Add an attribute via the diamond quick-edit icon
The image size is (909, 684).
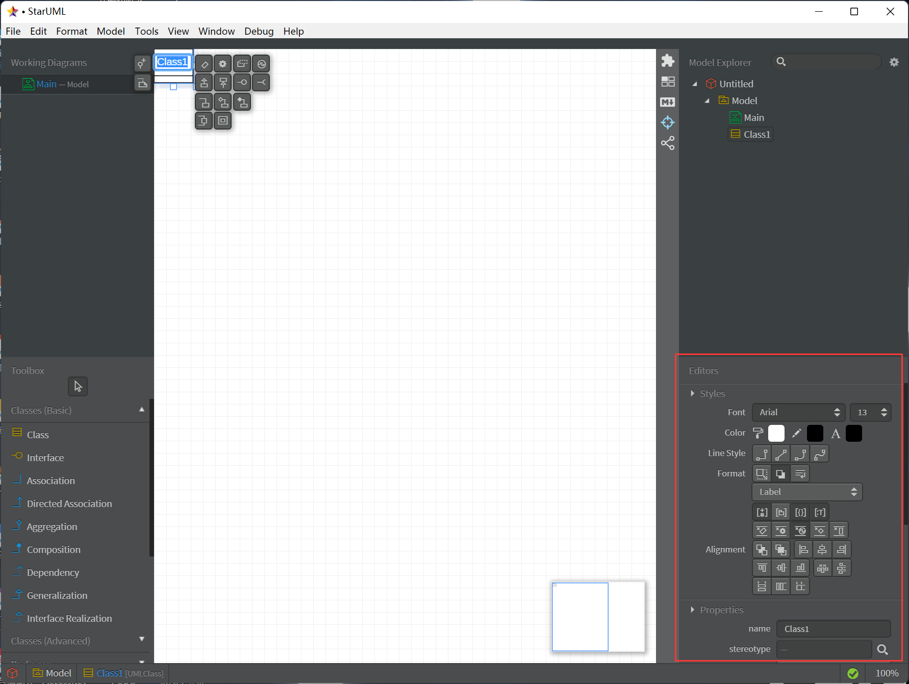(x=204, y=64)
